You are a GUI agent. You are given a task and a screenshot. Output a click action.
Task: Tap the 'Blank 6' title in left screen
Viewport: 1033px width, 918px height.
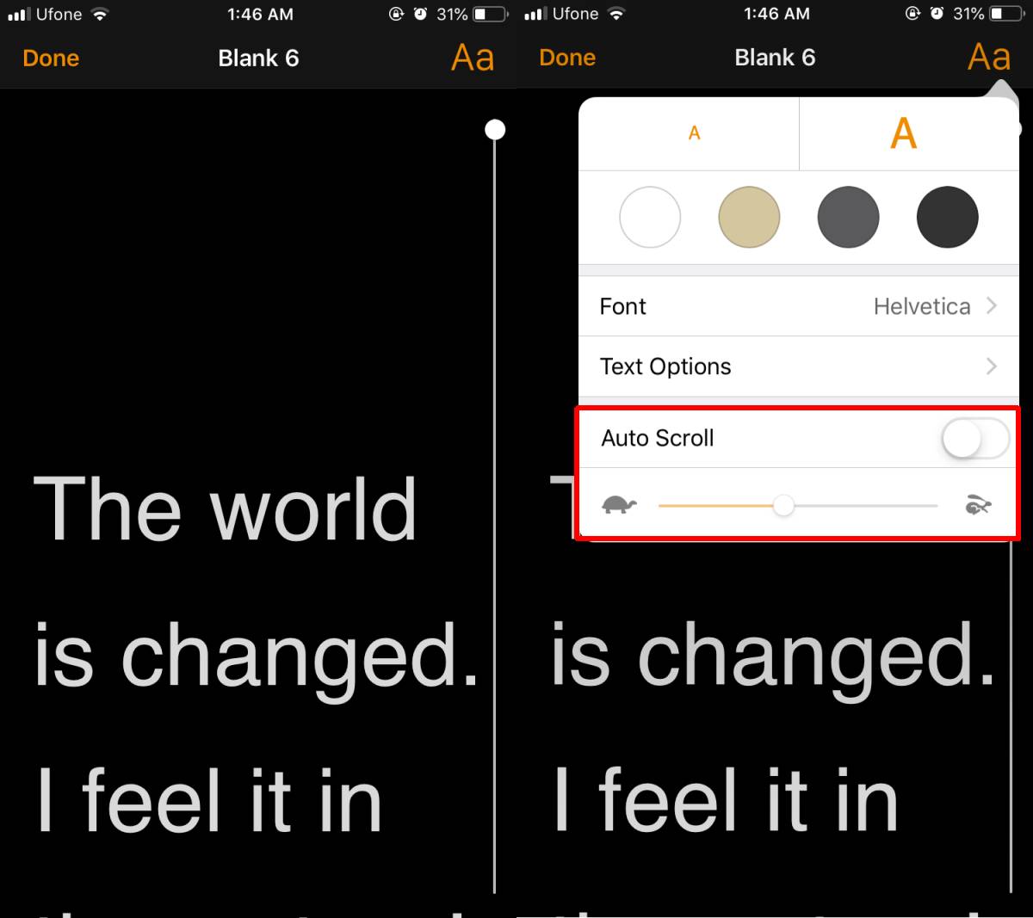pyautogui.click(x=258, y=59)
